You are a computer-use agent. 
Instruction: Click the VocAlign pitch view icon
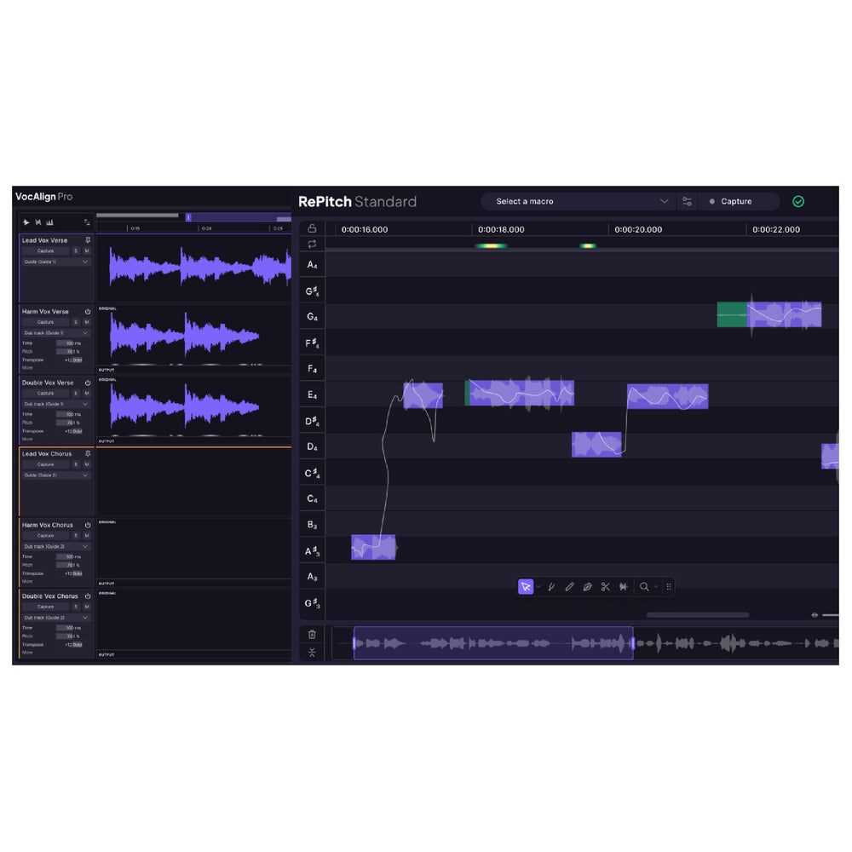(x=38, y=222)
